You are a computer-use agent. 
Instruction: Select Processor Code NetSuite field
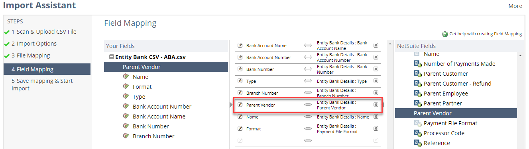click(444, 133)
